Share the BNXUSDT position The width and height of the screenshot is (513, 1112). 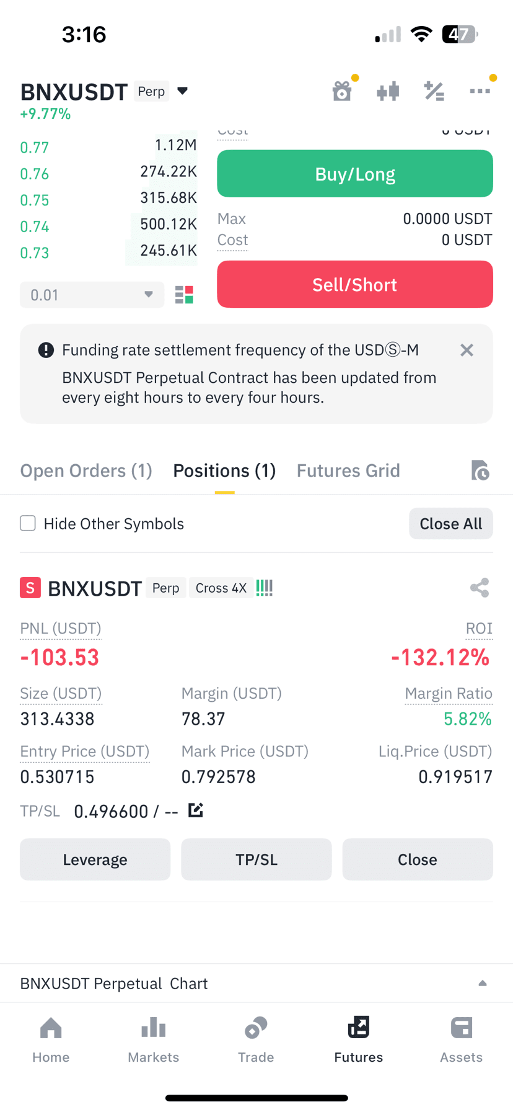(480, 588)
